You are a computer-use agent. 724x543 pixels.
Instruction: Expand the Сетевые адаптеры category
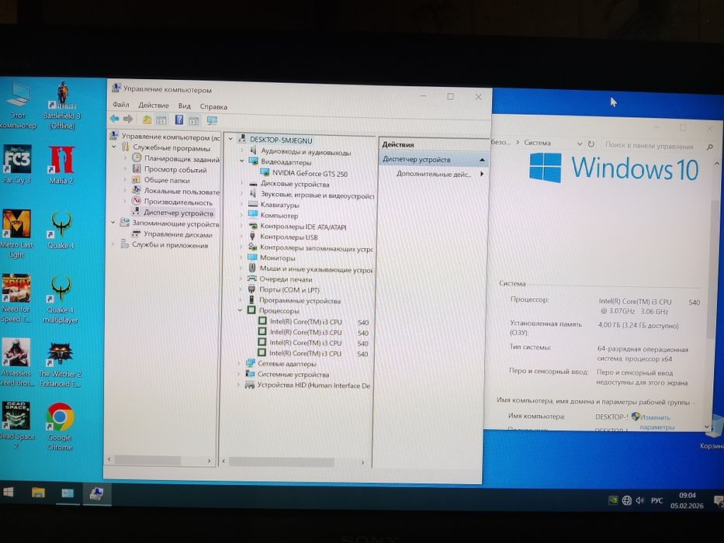[x=239, y=363]
